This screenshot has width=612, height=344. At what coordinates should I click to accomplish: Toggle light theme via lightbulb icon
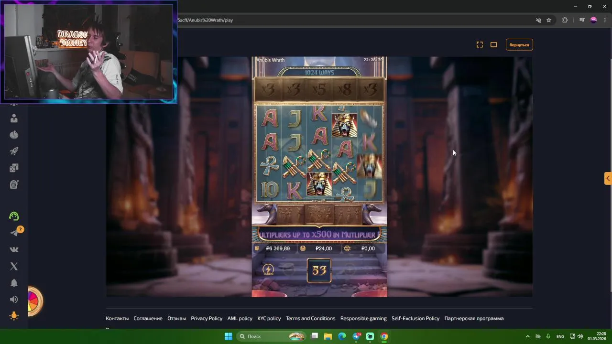click(x=14, y=316)
